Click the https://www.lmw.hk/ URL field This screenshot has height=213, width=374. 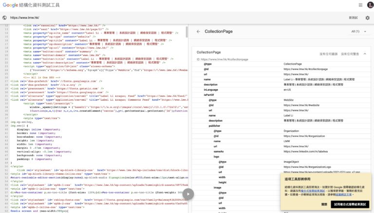point(24,18)
